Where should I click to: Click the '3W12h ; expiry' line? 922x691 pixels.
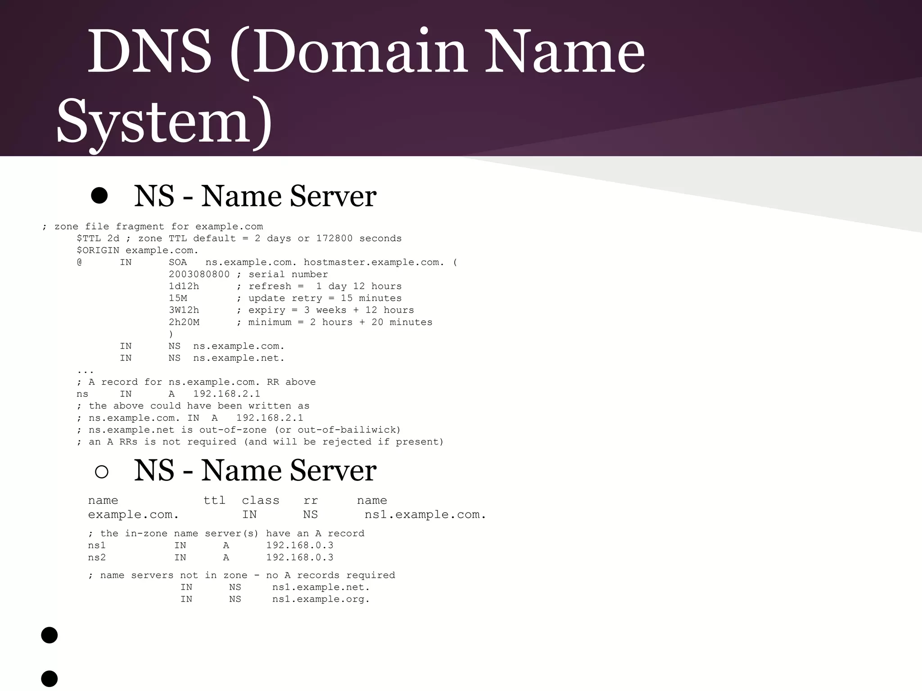(291, 310)
